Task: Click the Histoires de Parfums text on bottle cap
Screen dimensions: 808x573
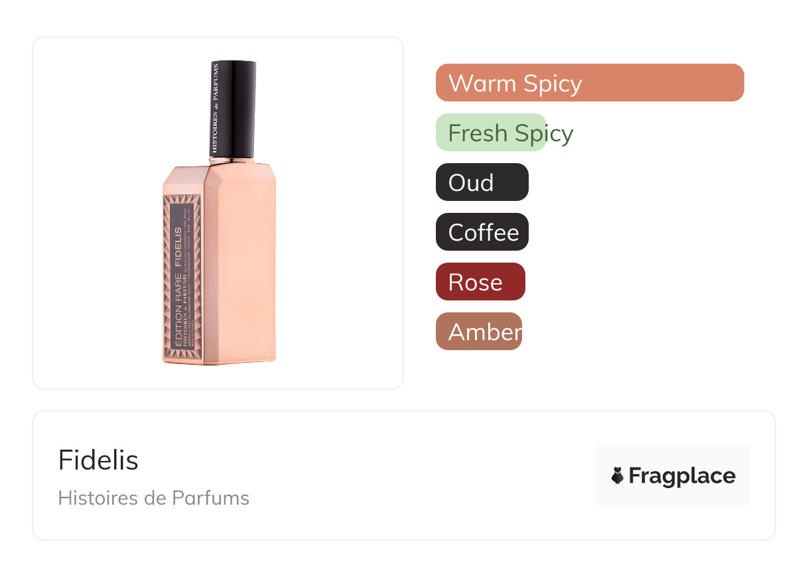Action: (215, 109)
